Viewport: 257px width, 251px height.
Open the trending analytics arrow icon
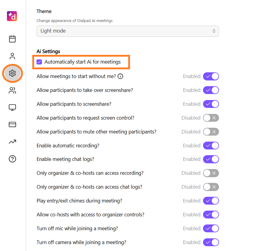coord(12,142)
